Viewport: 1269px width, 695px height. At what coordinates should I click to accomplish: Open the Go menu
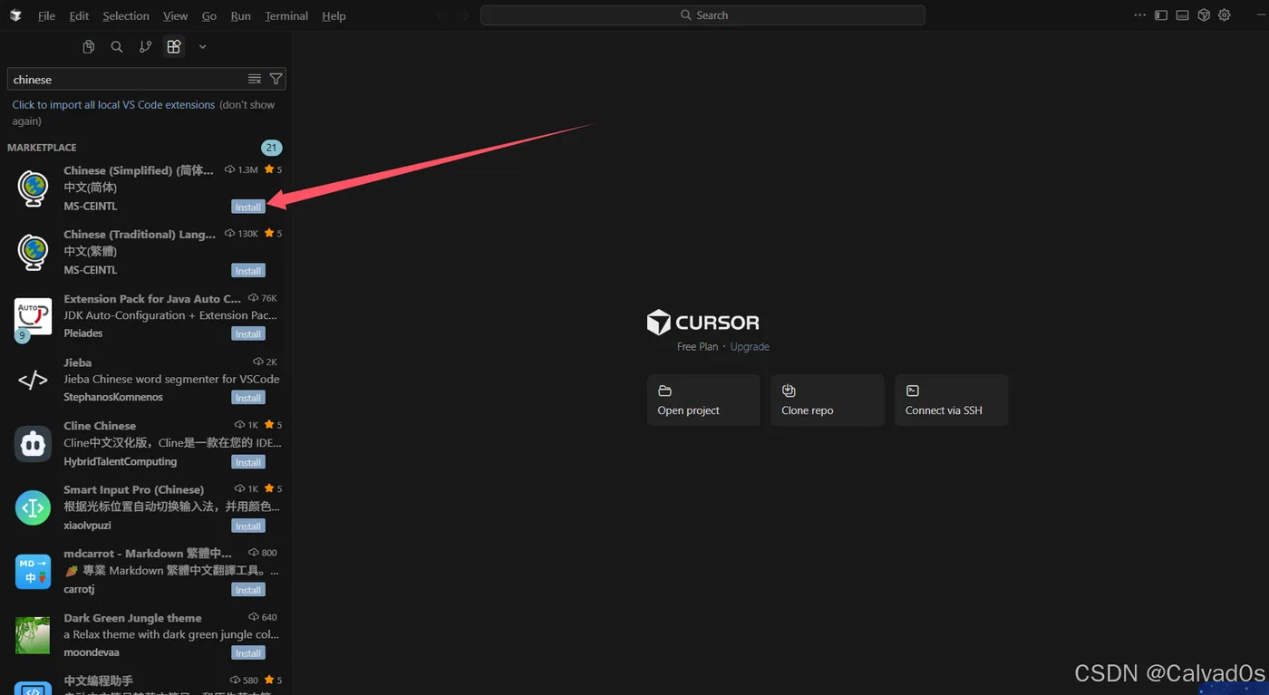coord(209,15)
